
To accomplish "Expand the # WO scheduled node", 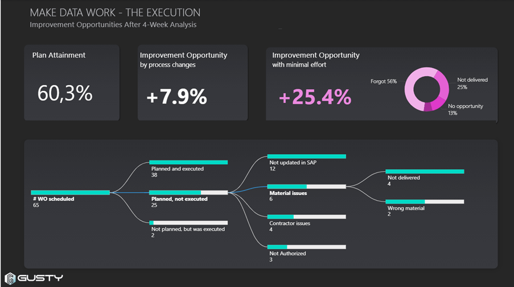I will click(x=70, y=193).
